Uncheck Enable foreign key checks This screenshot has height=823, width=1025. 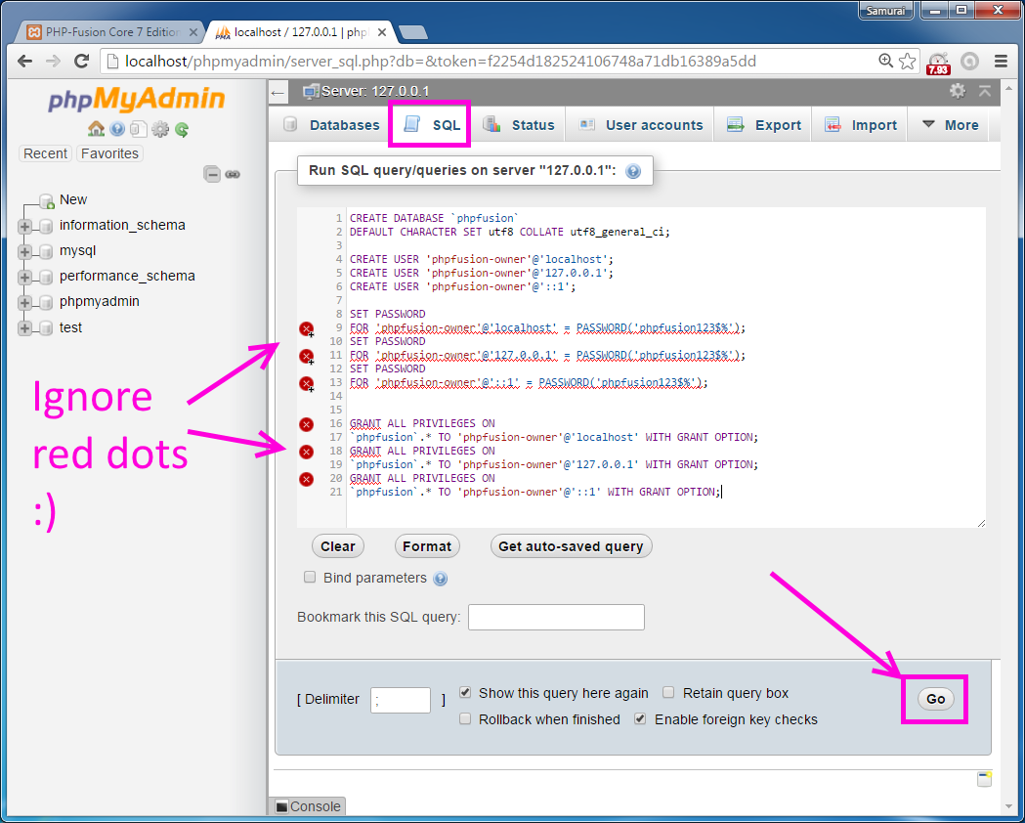[x=640, y=718]
